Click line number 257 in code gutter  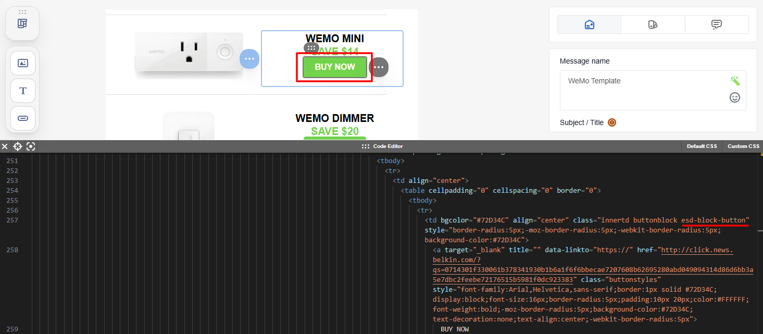coord(12,220)
